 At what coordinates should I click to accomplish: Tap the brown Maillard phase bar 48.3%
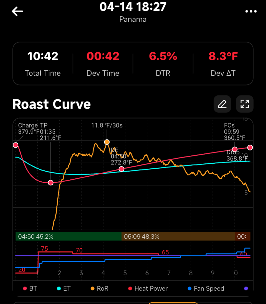178,236
